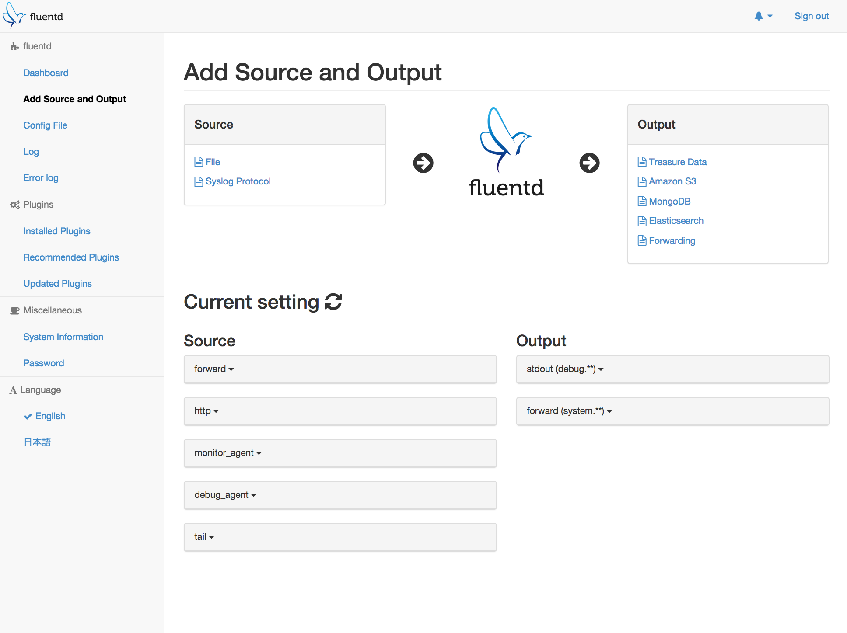Image resolution: width=847 pixels, height=633 pixels.
Task: Click the refresh icon beside Current setting
Action: (333, 302)
